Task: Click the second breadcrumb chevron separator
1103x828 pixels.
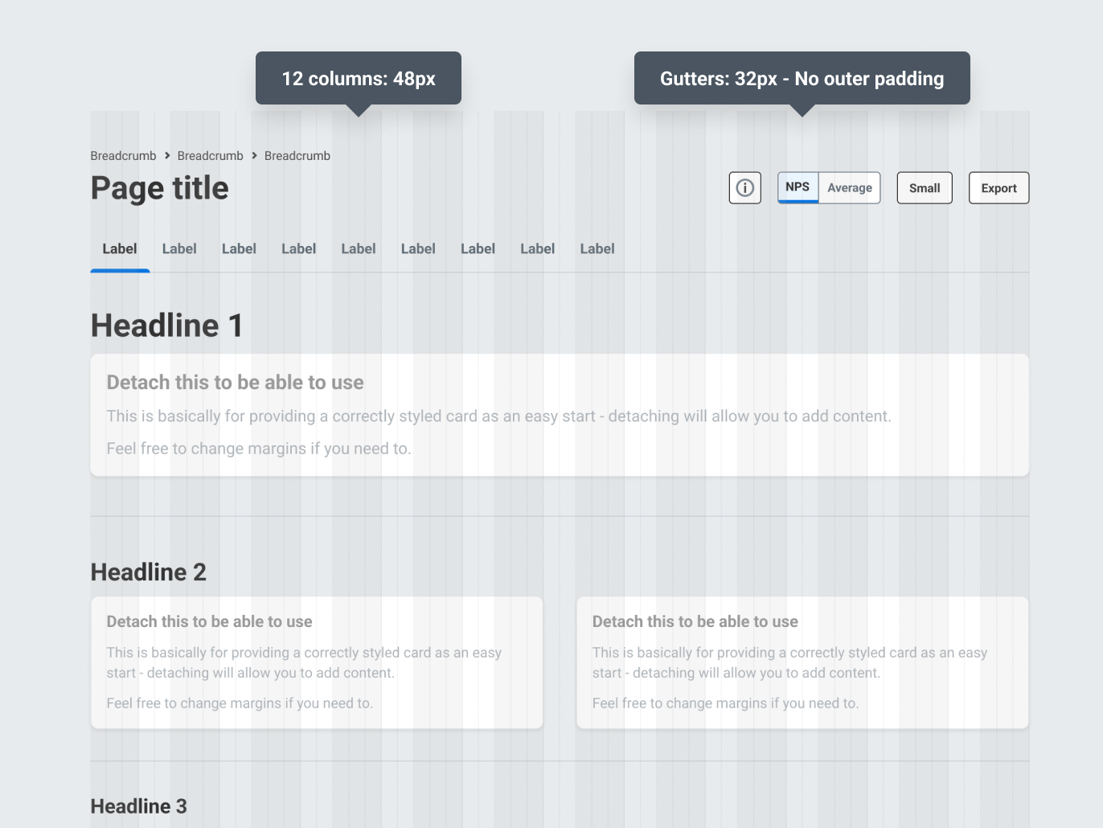Action: [x=254, y=156]
